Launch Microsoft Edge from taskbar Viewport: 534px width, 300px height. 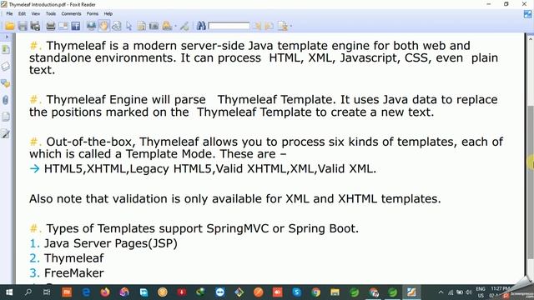click(x=86, y=292)
